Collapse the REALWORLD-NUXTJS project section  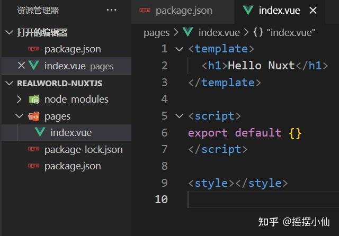coord(9,83)
